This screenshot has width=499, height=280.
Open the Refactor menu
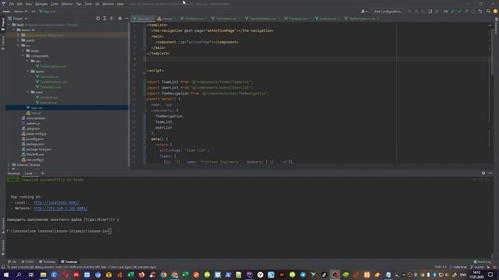pos(67,4)
